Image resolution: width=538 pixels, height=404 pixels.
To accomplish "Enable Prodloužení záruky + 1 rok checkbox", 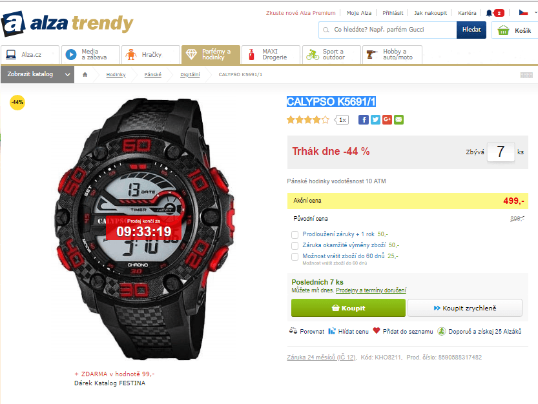I will coord(295,234).
